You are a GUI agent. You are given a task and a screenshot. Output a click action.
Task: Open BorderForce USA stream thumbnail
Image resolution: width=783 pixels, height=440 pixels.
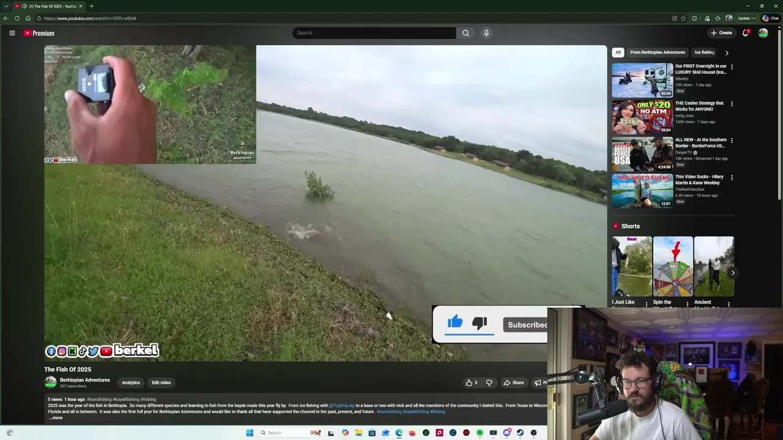click(642, 153)
